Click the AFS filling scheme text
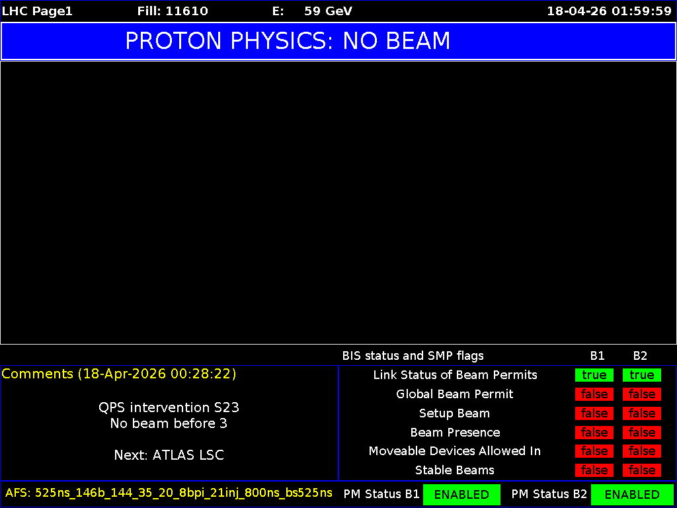The image size is (677, 508). 167,493
